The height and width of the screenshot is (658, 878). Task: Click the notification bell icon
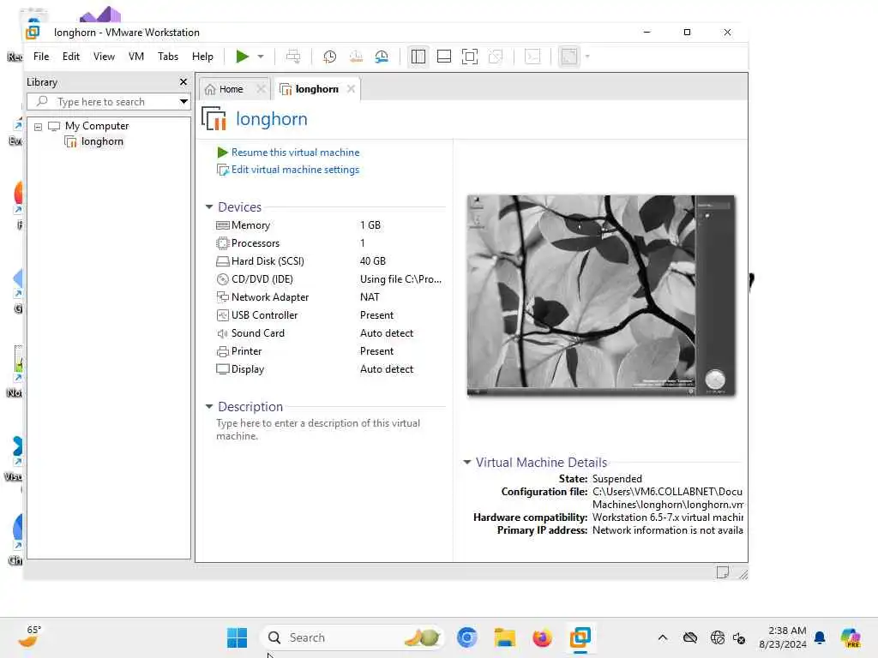[x=820, y=637]
